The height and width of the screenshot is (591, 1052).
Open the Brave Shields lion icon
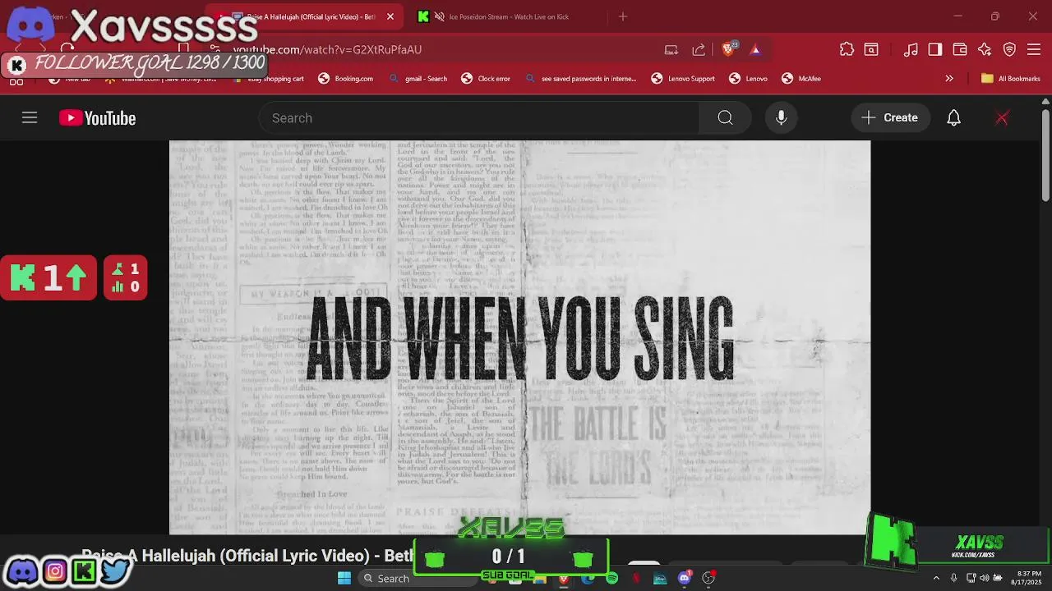pos(728,50)
